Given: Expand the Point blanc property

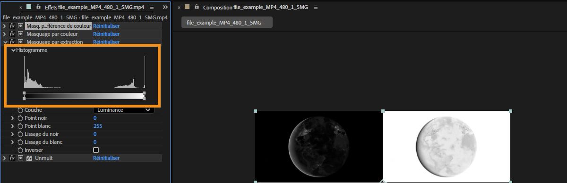Looking at the screenshot, I should click(x=13, y=126).
